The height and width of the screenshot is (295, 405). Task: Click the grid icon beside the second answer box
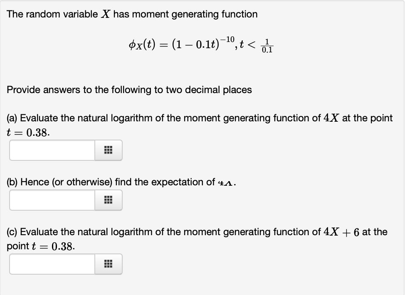(x=108, y=200)
